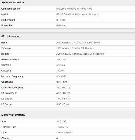Click the Microsoft Windows 11 Pro value
This screenshot has height=140, width=135.
pyautogui.click(x=74, y=9)
